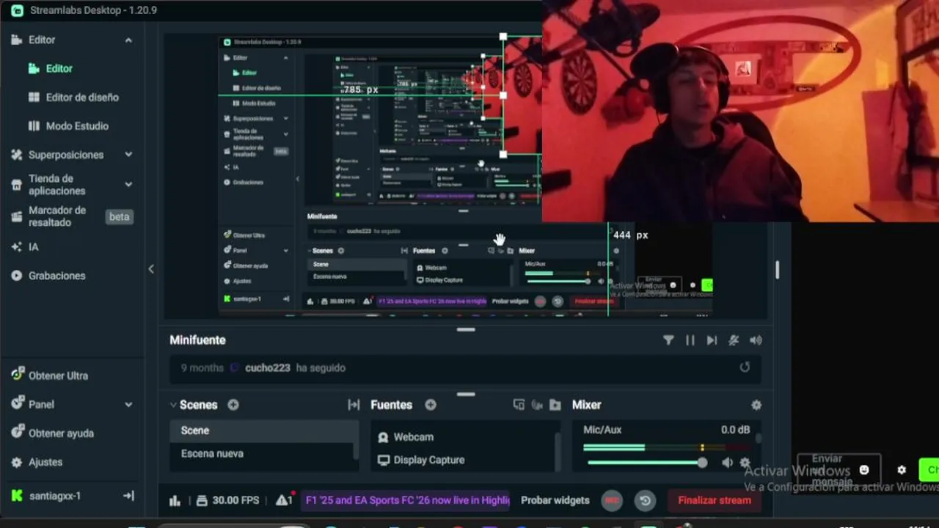Add a source folder in Fuentes
The image size is (939, 528).
point(555,405)
